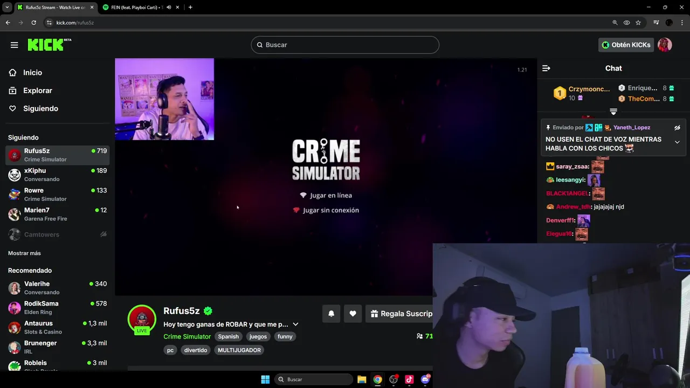Click Rufus5z live avatar
690x388 pixels.
(x=142, y=319)
